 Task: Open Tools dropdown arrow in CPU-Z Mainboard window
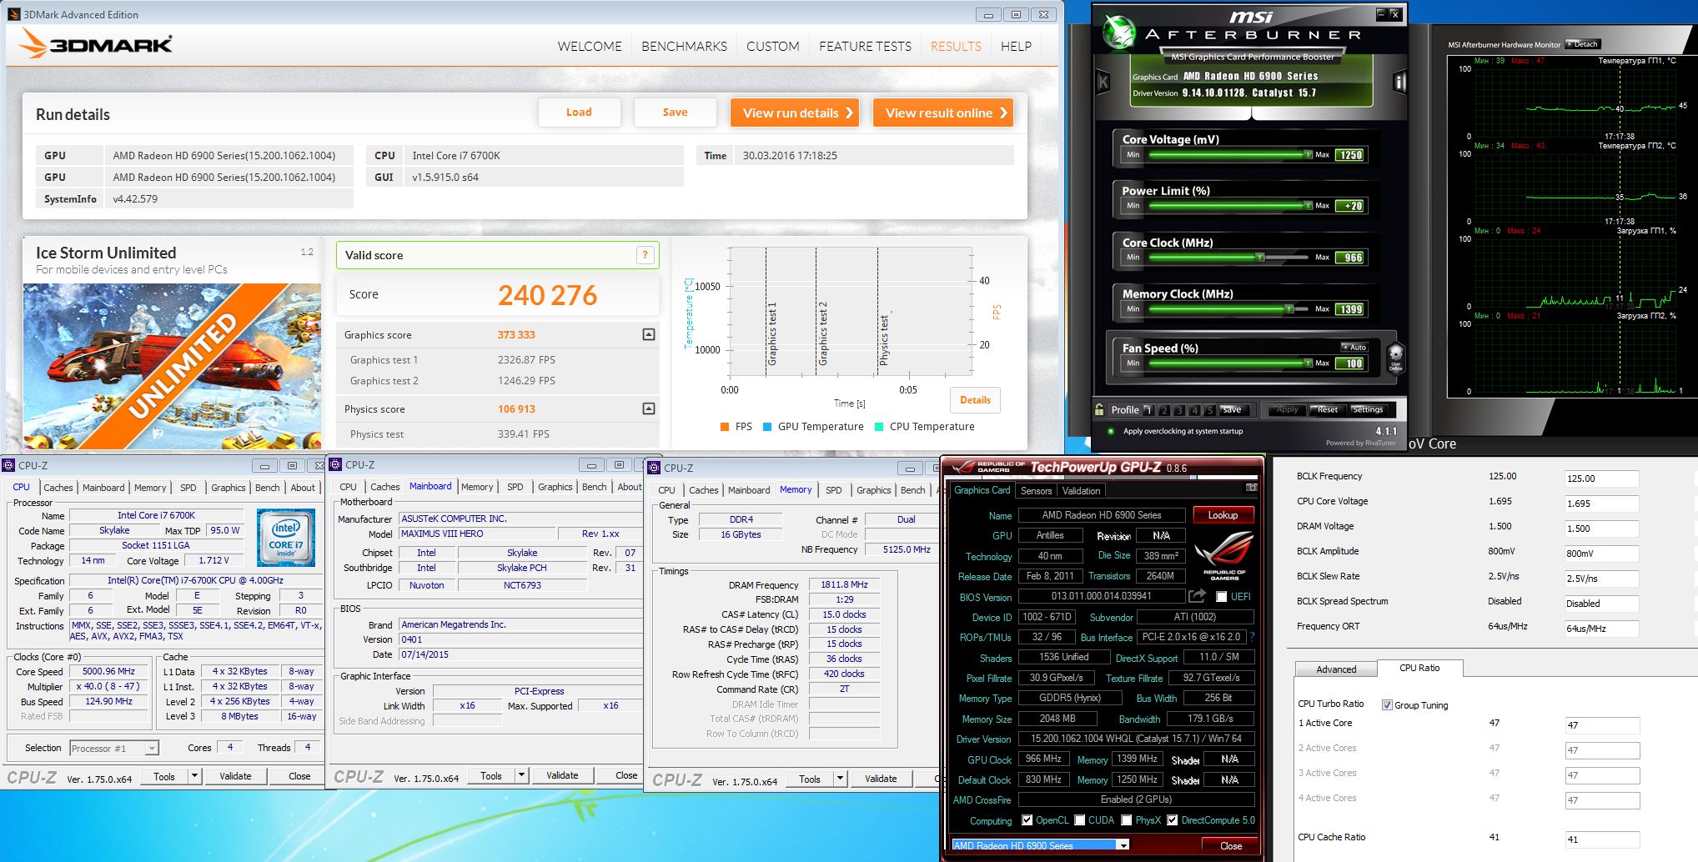pyautogui.click(x=521, y=775)
